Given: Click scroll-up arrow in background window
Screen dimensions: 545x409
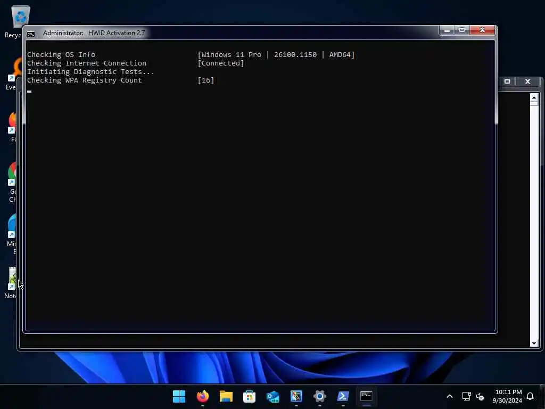Looking at the screenshot, I should 534,97.
